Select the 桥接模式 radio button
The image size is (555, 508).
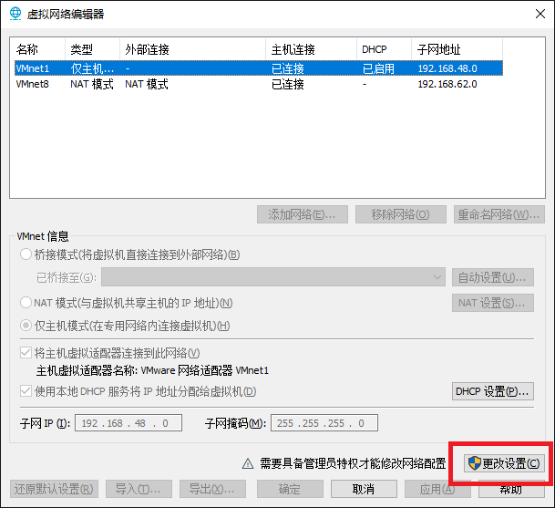tap(26, 254)
